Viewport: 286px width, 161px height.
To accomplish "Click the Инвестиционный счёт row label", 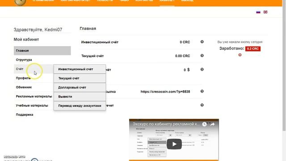I will 100,42.
